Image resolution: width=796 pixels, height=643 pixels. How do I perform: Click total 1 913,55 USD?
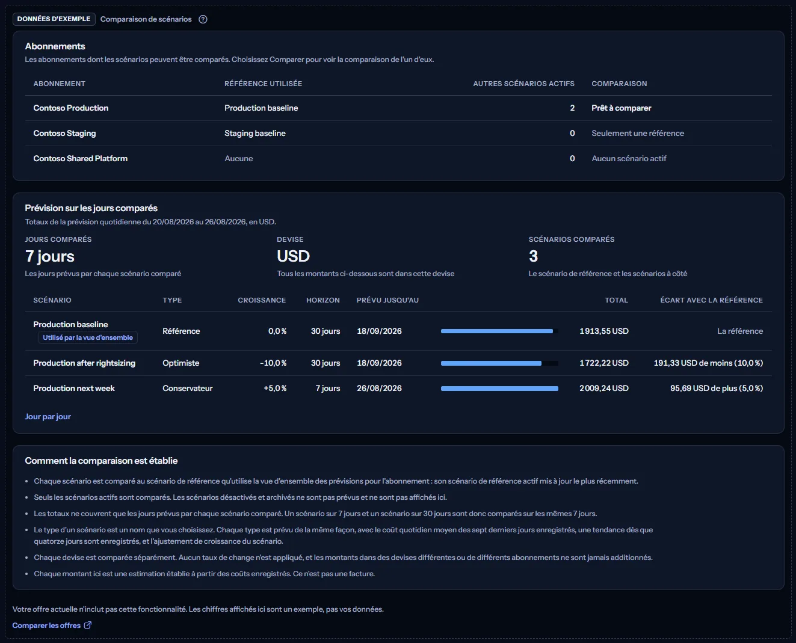604,331
